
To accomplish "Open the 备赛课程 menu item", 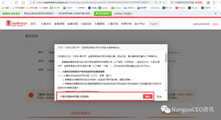I will [59, 24].
